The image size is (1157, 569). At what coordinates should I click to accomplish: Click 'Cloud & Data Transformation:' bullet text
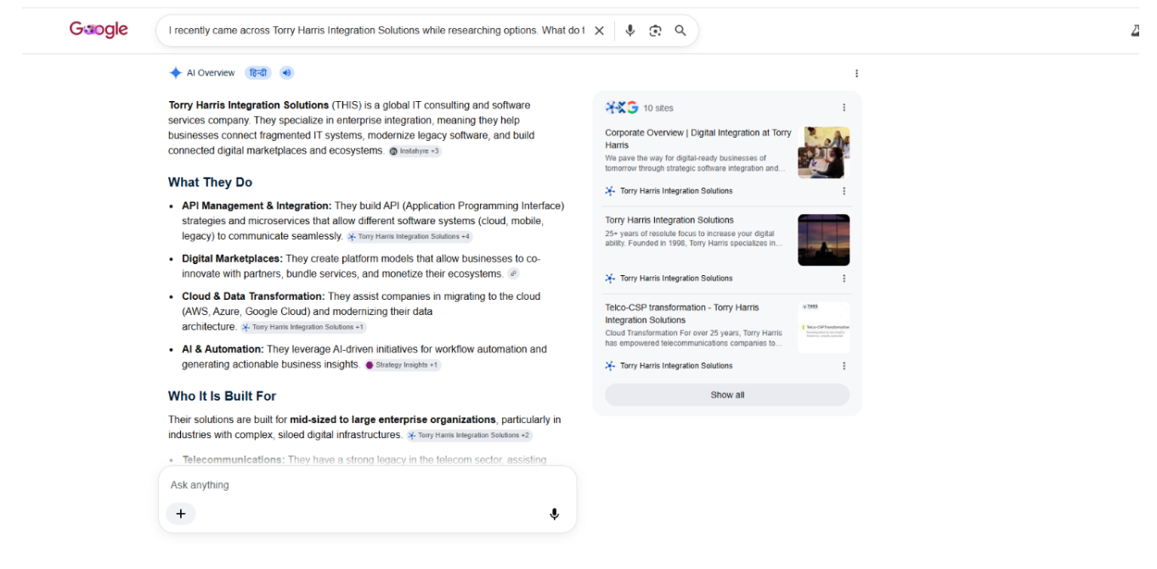[x=253, y=296]
